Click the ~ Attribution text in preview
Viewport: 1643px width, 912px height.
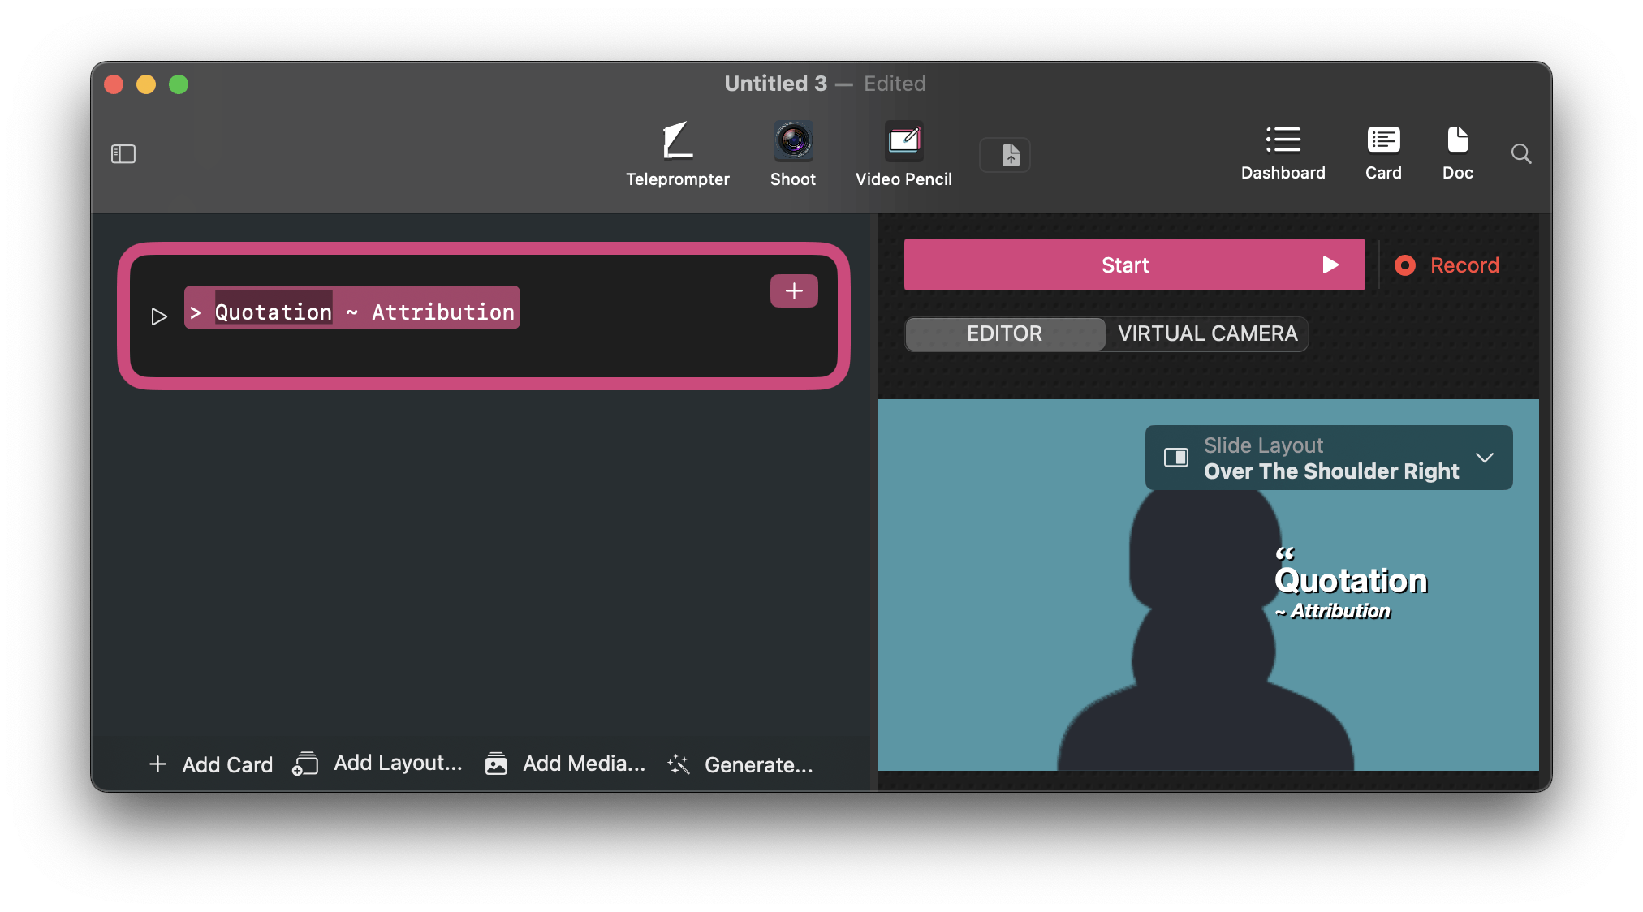1332,611
